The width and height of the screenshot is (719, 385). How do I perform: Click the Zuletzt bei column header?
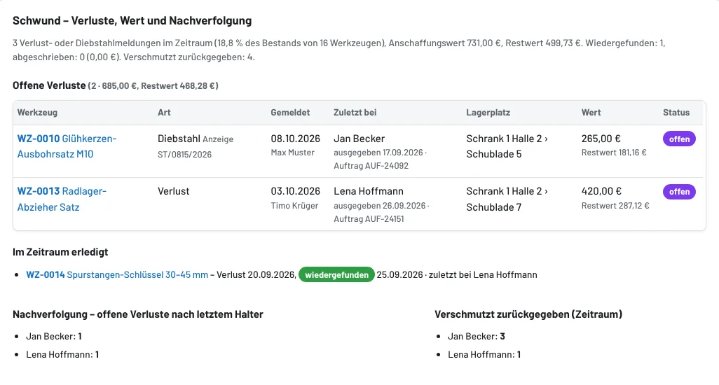355,112
